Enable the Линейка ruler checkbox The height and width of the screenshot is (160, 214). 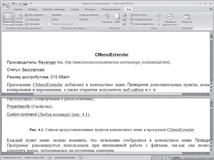point(49,15)
